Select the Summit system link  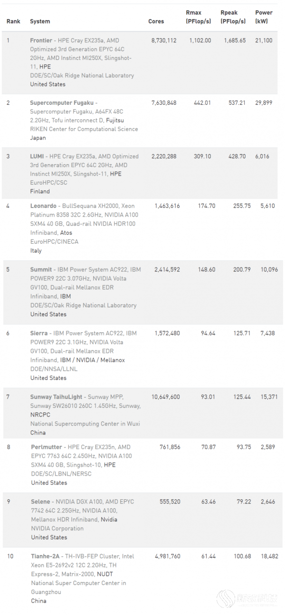point(41,269)
